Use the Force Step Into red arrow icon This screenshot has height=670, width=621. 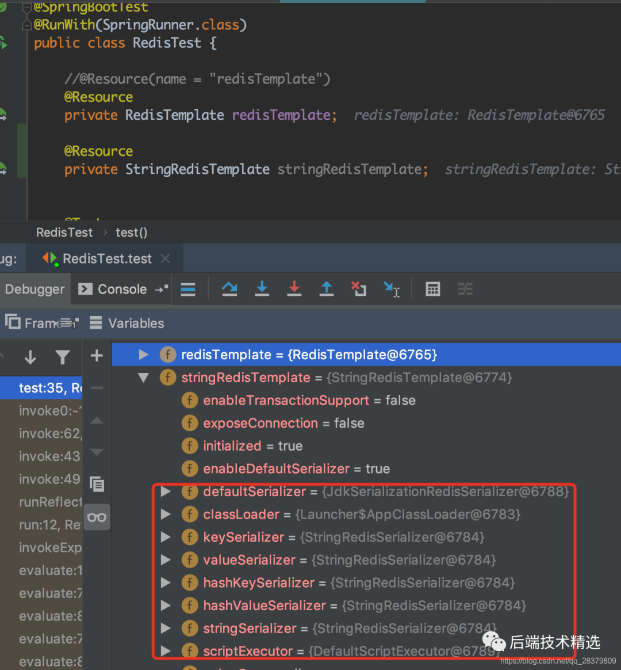[x=294, y=289]
